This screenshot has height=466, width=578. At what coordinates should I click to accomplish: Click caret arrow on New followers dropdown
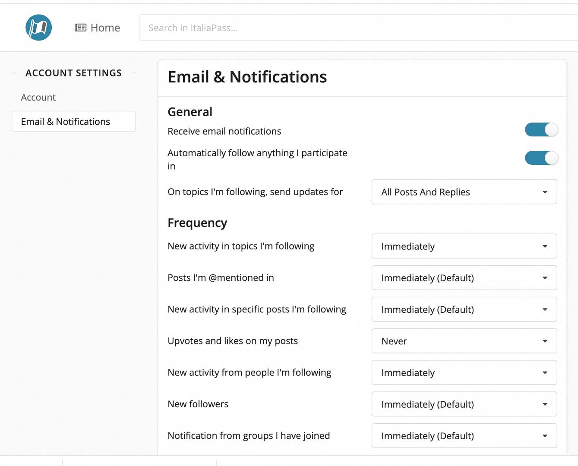click(x=545, y=404)
